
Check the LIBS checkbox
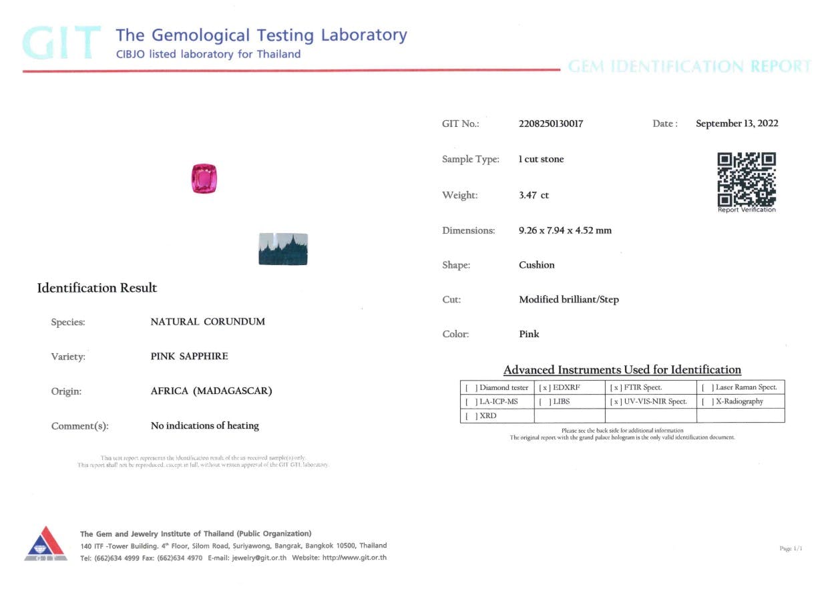tap(545, 402)
